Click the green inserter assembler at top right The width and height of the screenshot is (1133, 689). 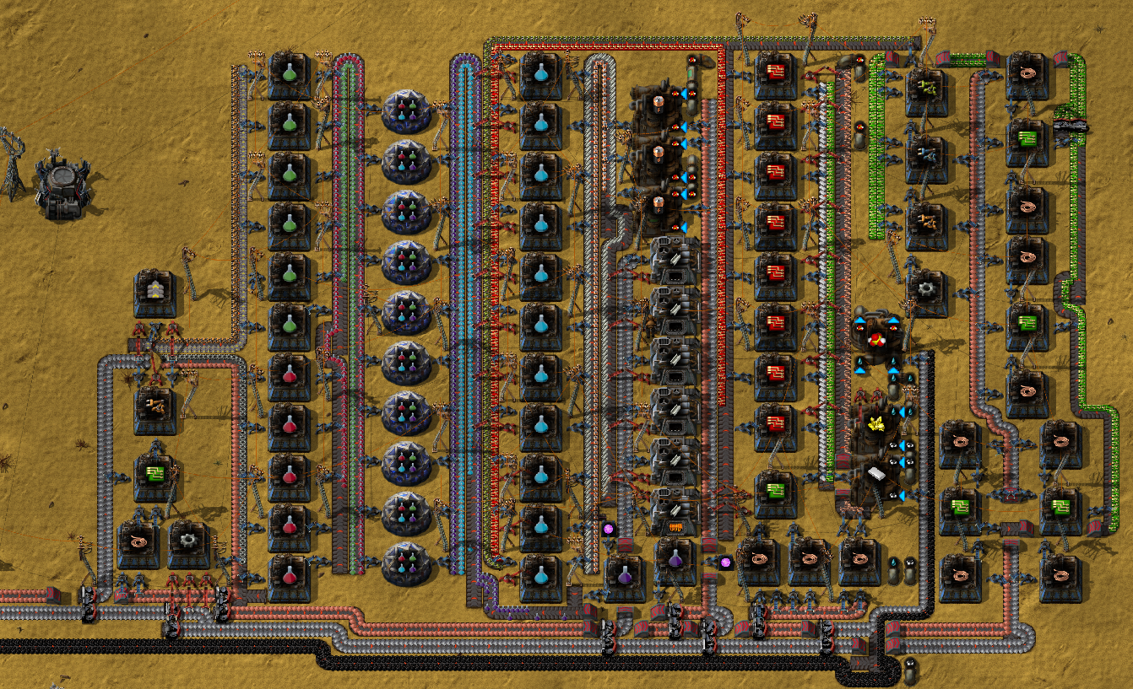[926, 89]
